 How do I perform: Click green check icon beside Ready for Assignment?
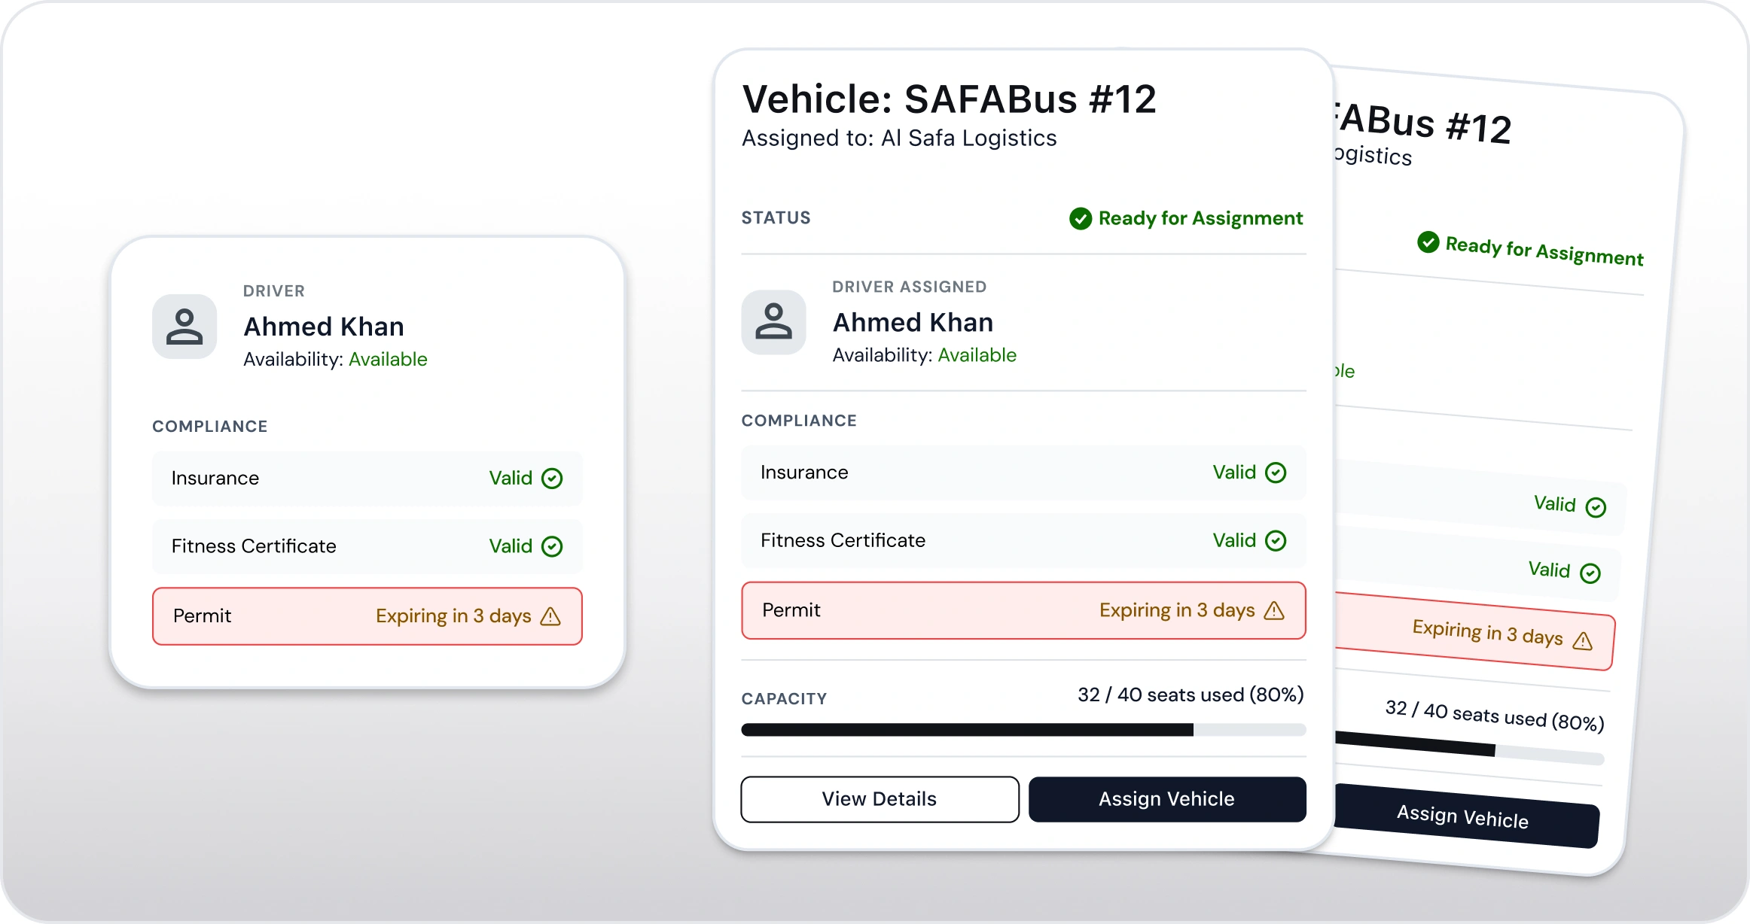[1081, 218]
